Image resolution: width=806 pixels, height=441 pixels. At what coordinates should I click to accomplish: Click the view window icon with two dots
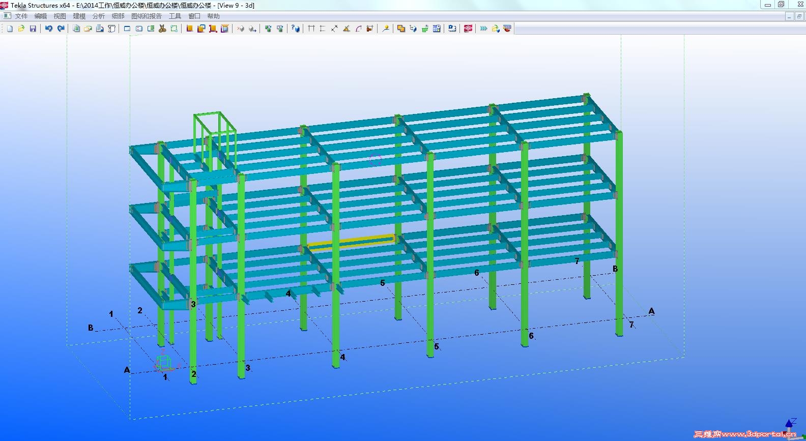coord(139,28)
